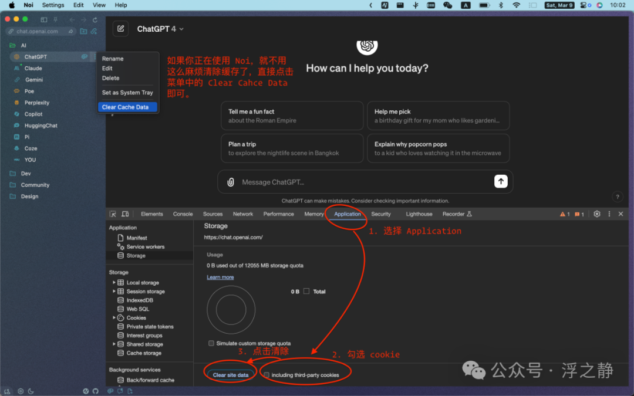Click the chat.openai.com address field

[41, 31]
